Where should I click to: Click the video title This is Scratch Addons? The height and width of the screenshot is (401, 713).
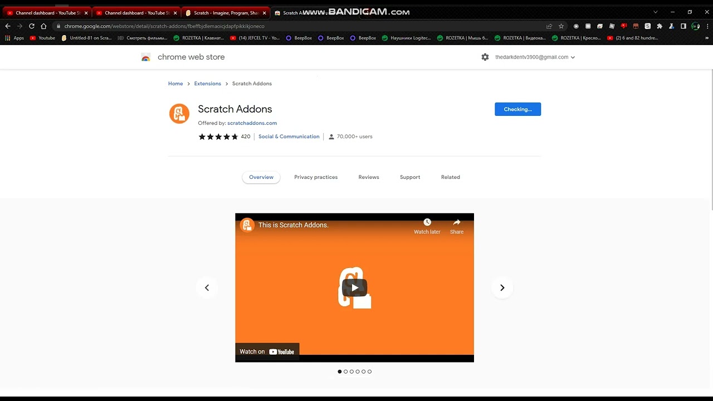pyautogui.click(x=294, y=225)
